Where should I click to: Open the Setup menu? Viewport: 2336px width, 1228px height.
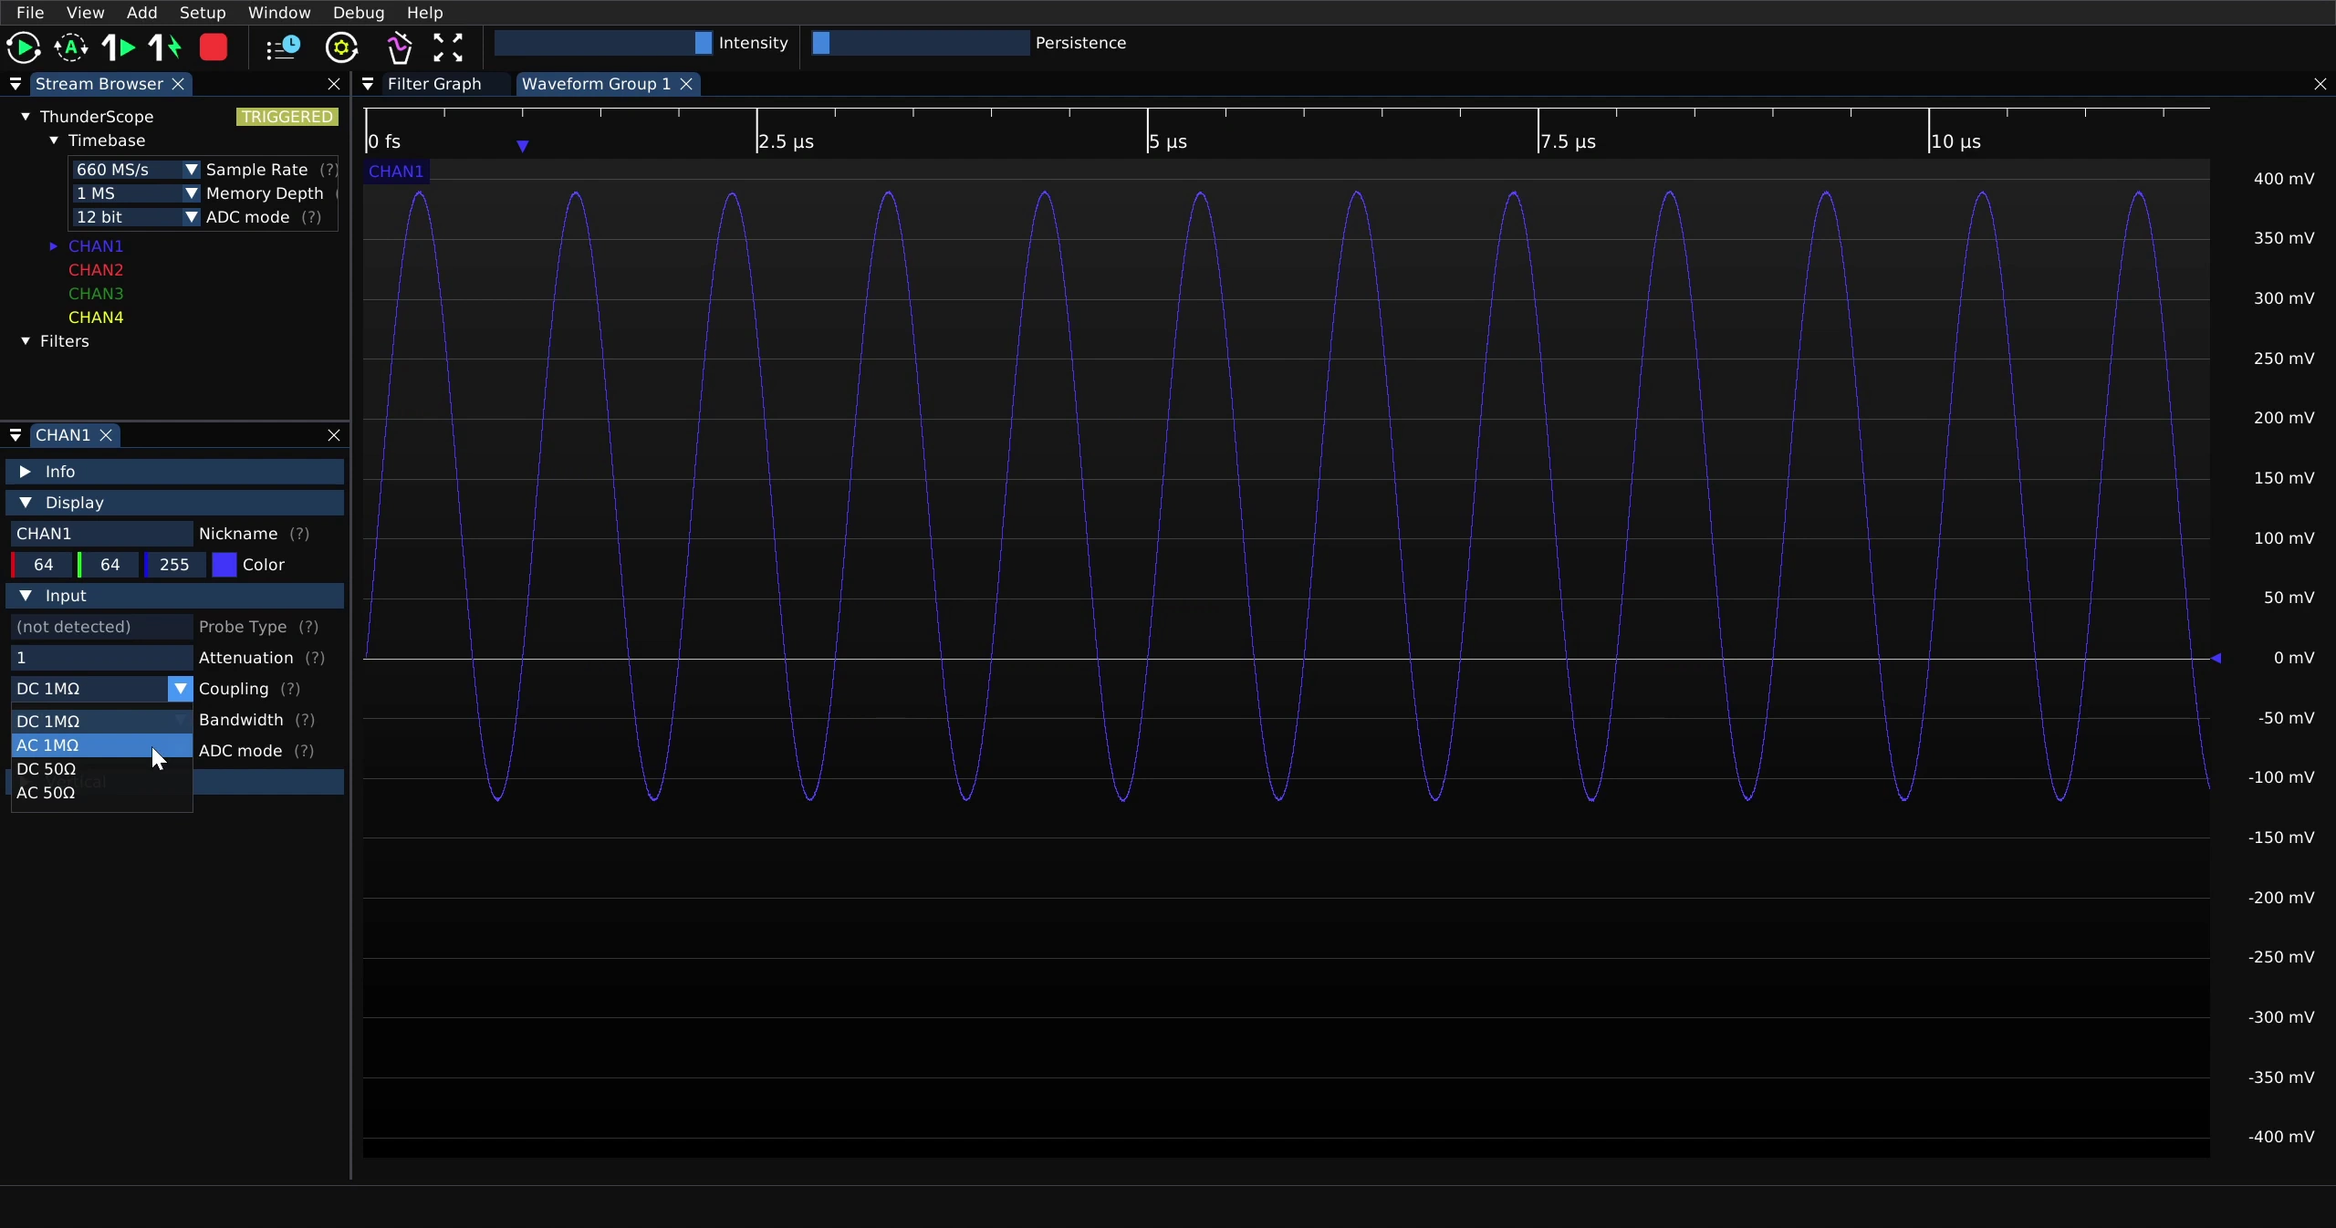coord(203,13)
